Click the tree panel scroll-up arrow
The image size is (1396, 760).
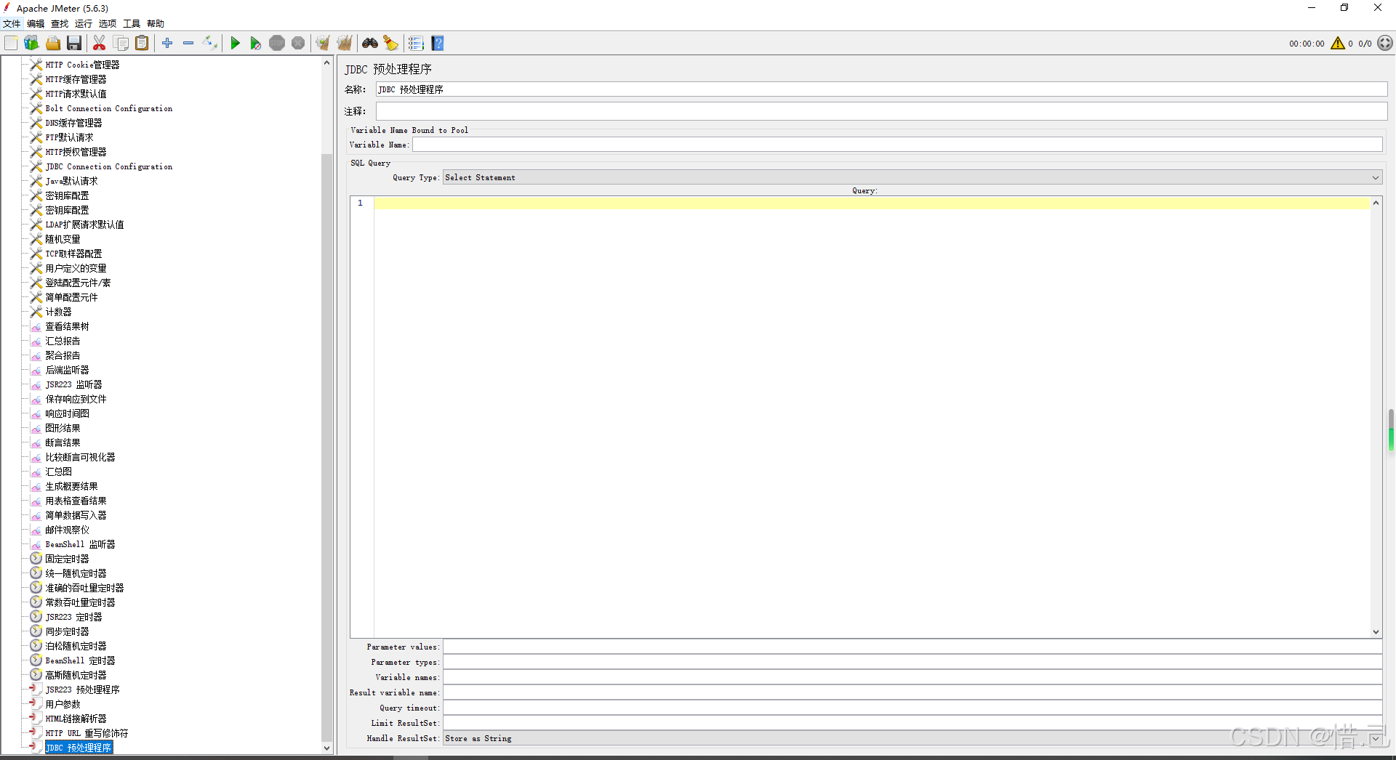(x=326, y=63)
